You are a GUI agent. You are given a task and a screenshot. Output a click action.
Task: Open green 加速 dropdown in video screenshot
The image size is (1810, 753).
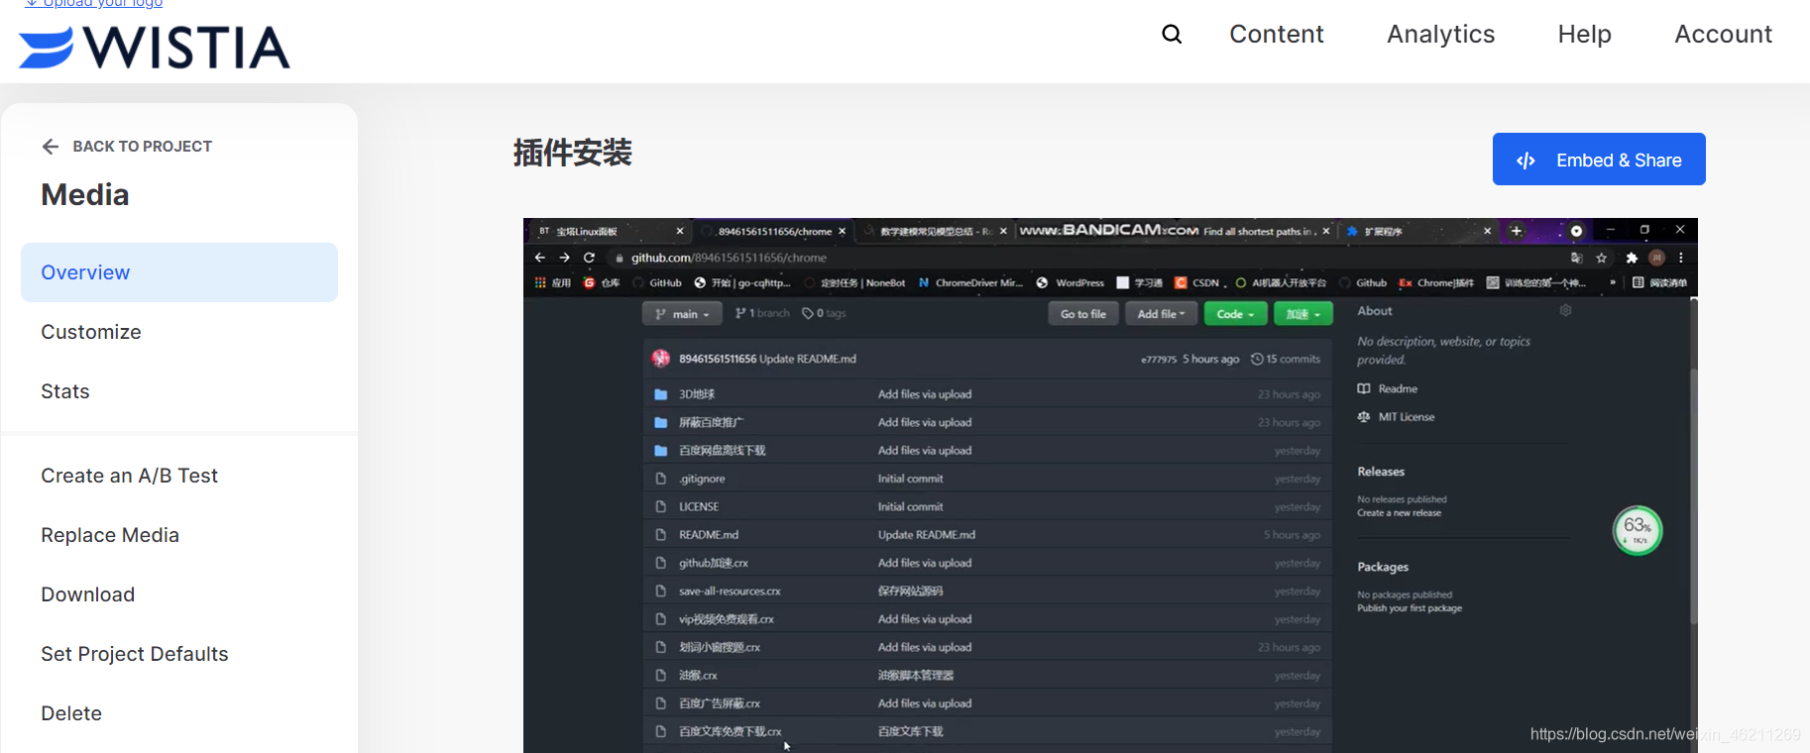click(x=1303, y=314)
